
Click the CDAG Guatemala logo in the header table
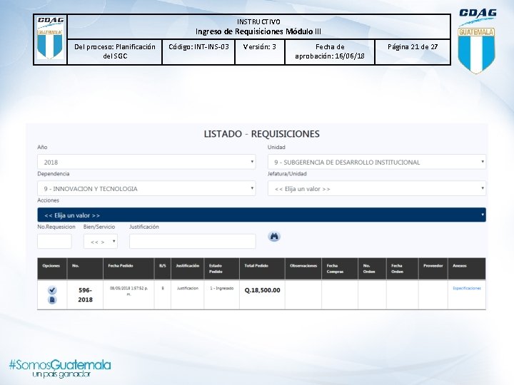tap(50, 38)
